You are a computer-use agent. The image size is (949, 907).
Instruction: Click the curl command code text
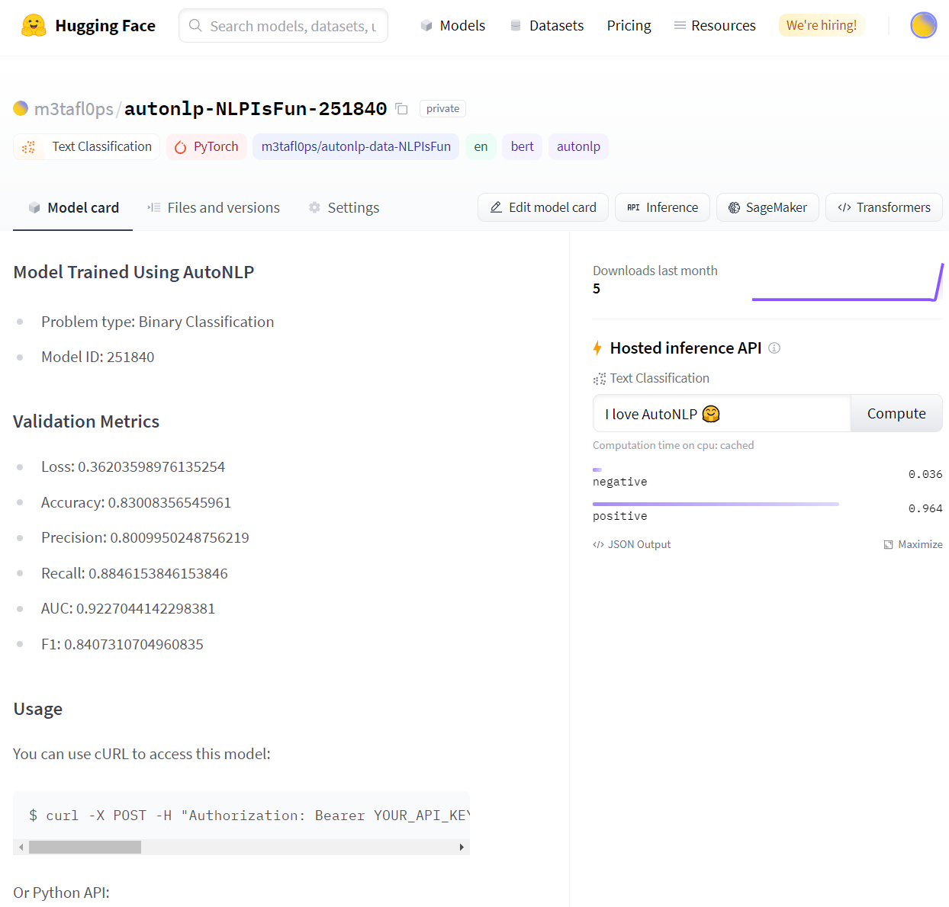point(249,816)
